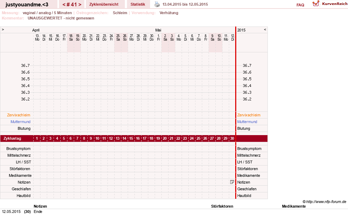The height and width of the screenshot is (220, 348).
Task: Click the right Muttermund label
Action: click(x=247, y=122)
